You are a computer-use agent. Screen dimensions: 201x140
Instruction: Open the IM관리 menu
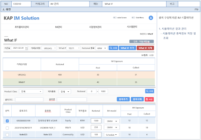59,27
